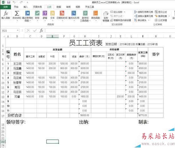This screenshot has width=175, height=148.
Task: Click Remove Arrows
Action: pos(140,20)
